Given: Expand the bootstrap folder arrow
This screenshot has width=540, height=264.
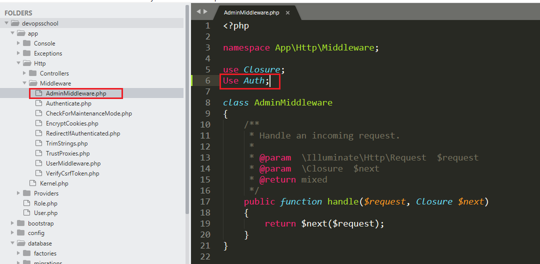Looking at the screenshot, I should click(12, 223).
